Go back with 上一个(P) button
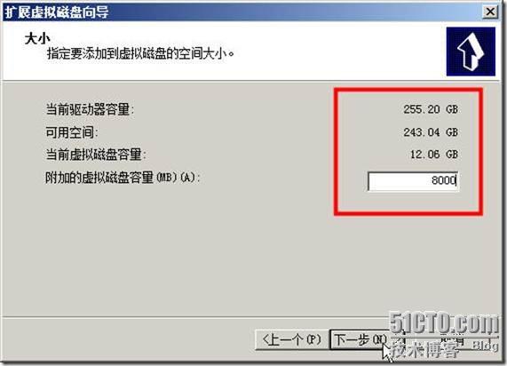Screen dimensions: 507x366 [x=292, y=339]
